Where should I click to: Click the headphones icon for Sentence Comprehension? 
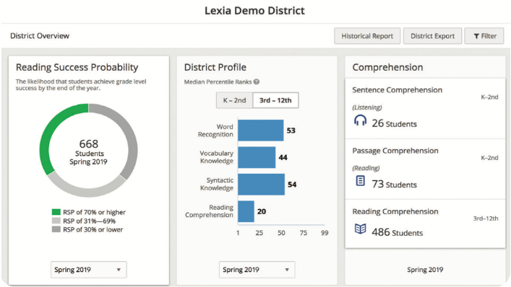click(360, 120)
